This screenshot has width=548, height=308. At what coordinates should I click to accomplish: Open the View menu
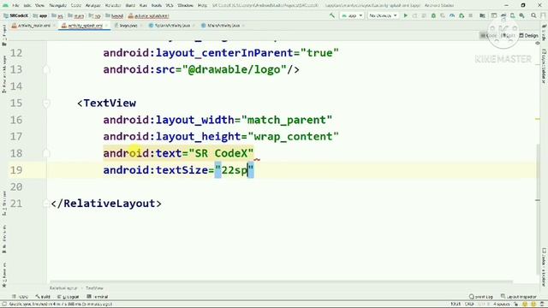point(39,6)
